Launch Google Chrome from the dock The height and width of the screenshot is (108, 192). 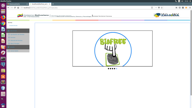3,23
